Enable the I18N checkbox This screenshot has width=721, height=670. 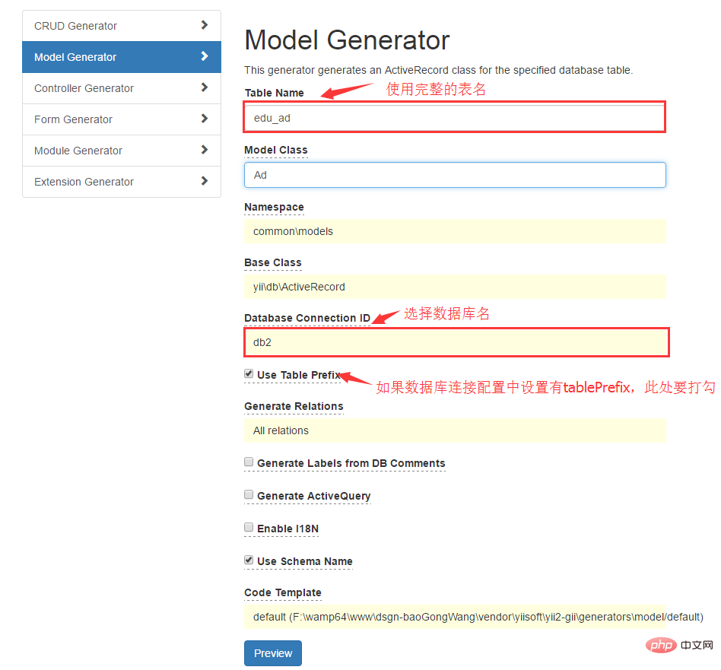[249, 528]
